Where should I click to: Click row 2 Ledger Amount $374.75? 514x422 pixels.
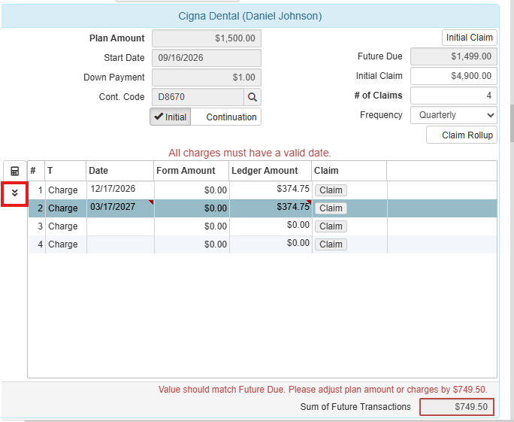[x=271, y=208]
